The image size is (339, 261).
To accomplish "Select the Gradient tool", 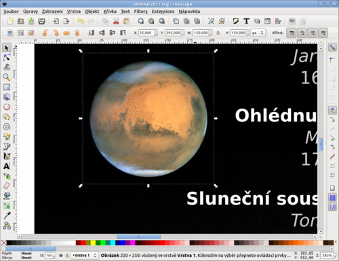I will (7, 205).
